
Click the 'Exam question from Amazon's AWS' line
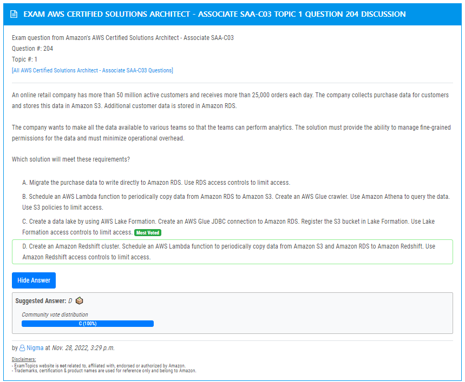[123, 38]
